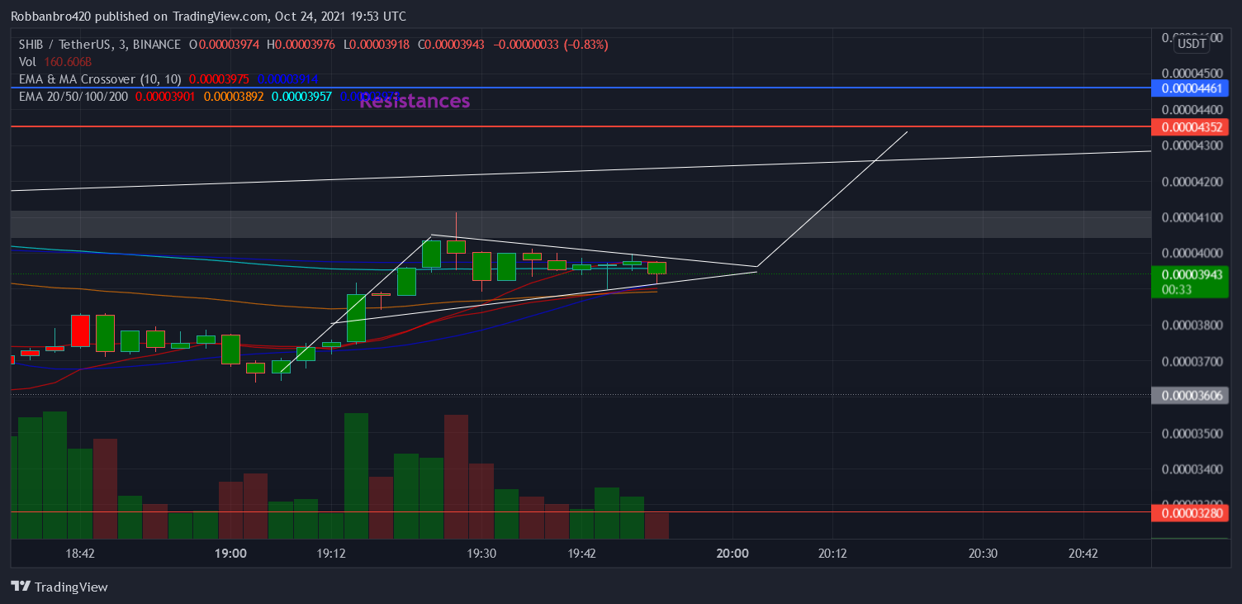The image size is (1242, 604).
Task: Click the 0.00004100 price axis tick
Action: [x=1192, y=217]
